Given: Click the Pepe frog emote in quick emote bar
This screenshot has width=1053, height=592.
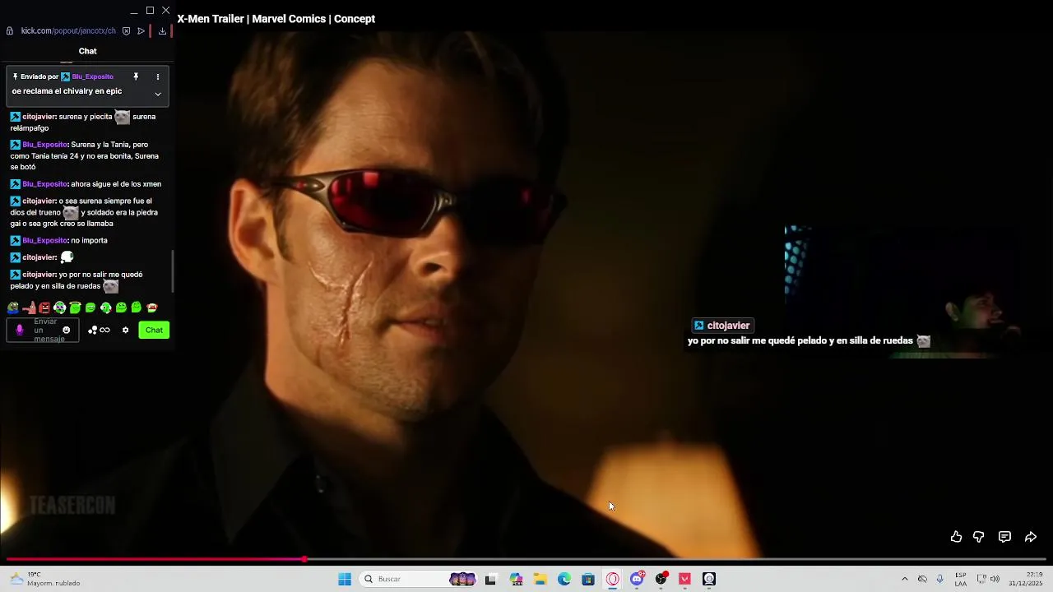Looking at the screenshot, I should pos(13,308).
